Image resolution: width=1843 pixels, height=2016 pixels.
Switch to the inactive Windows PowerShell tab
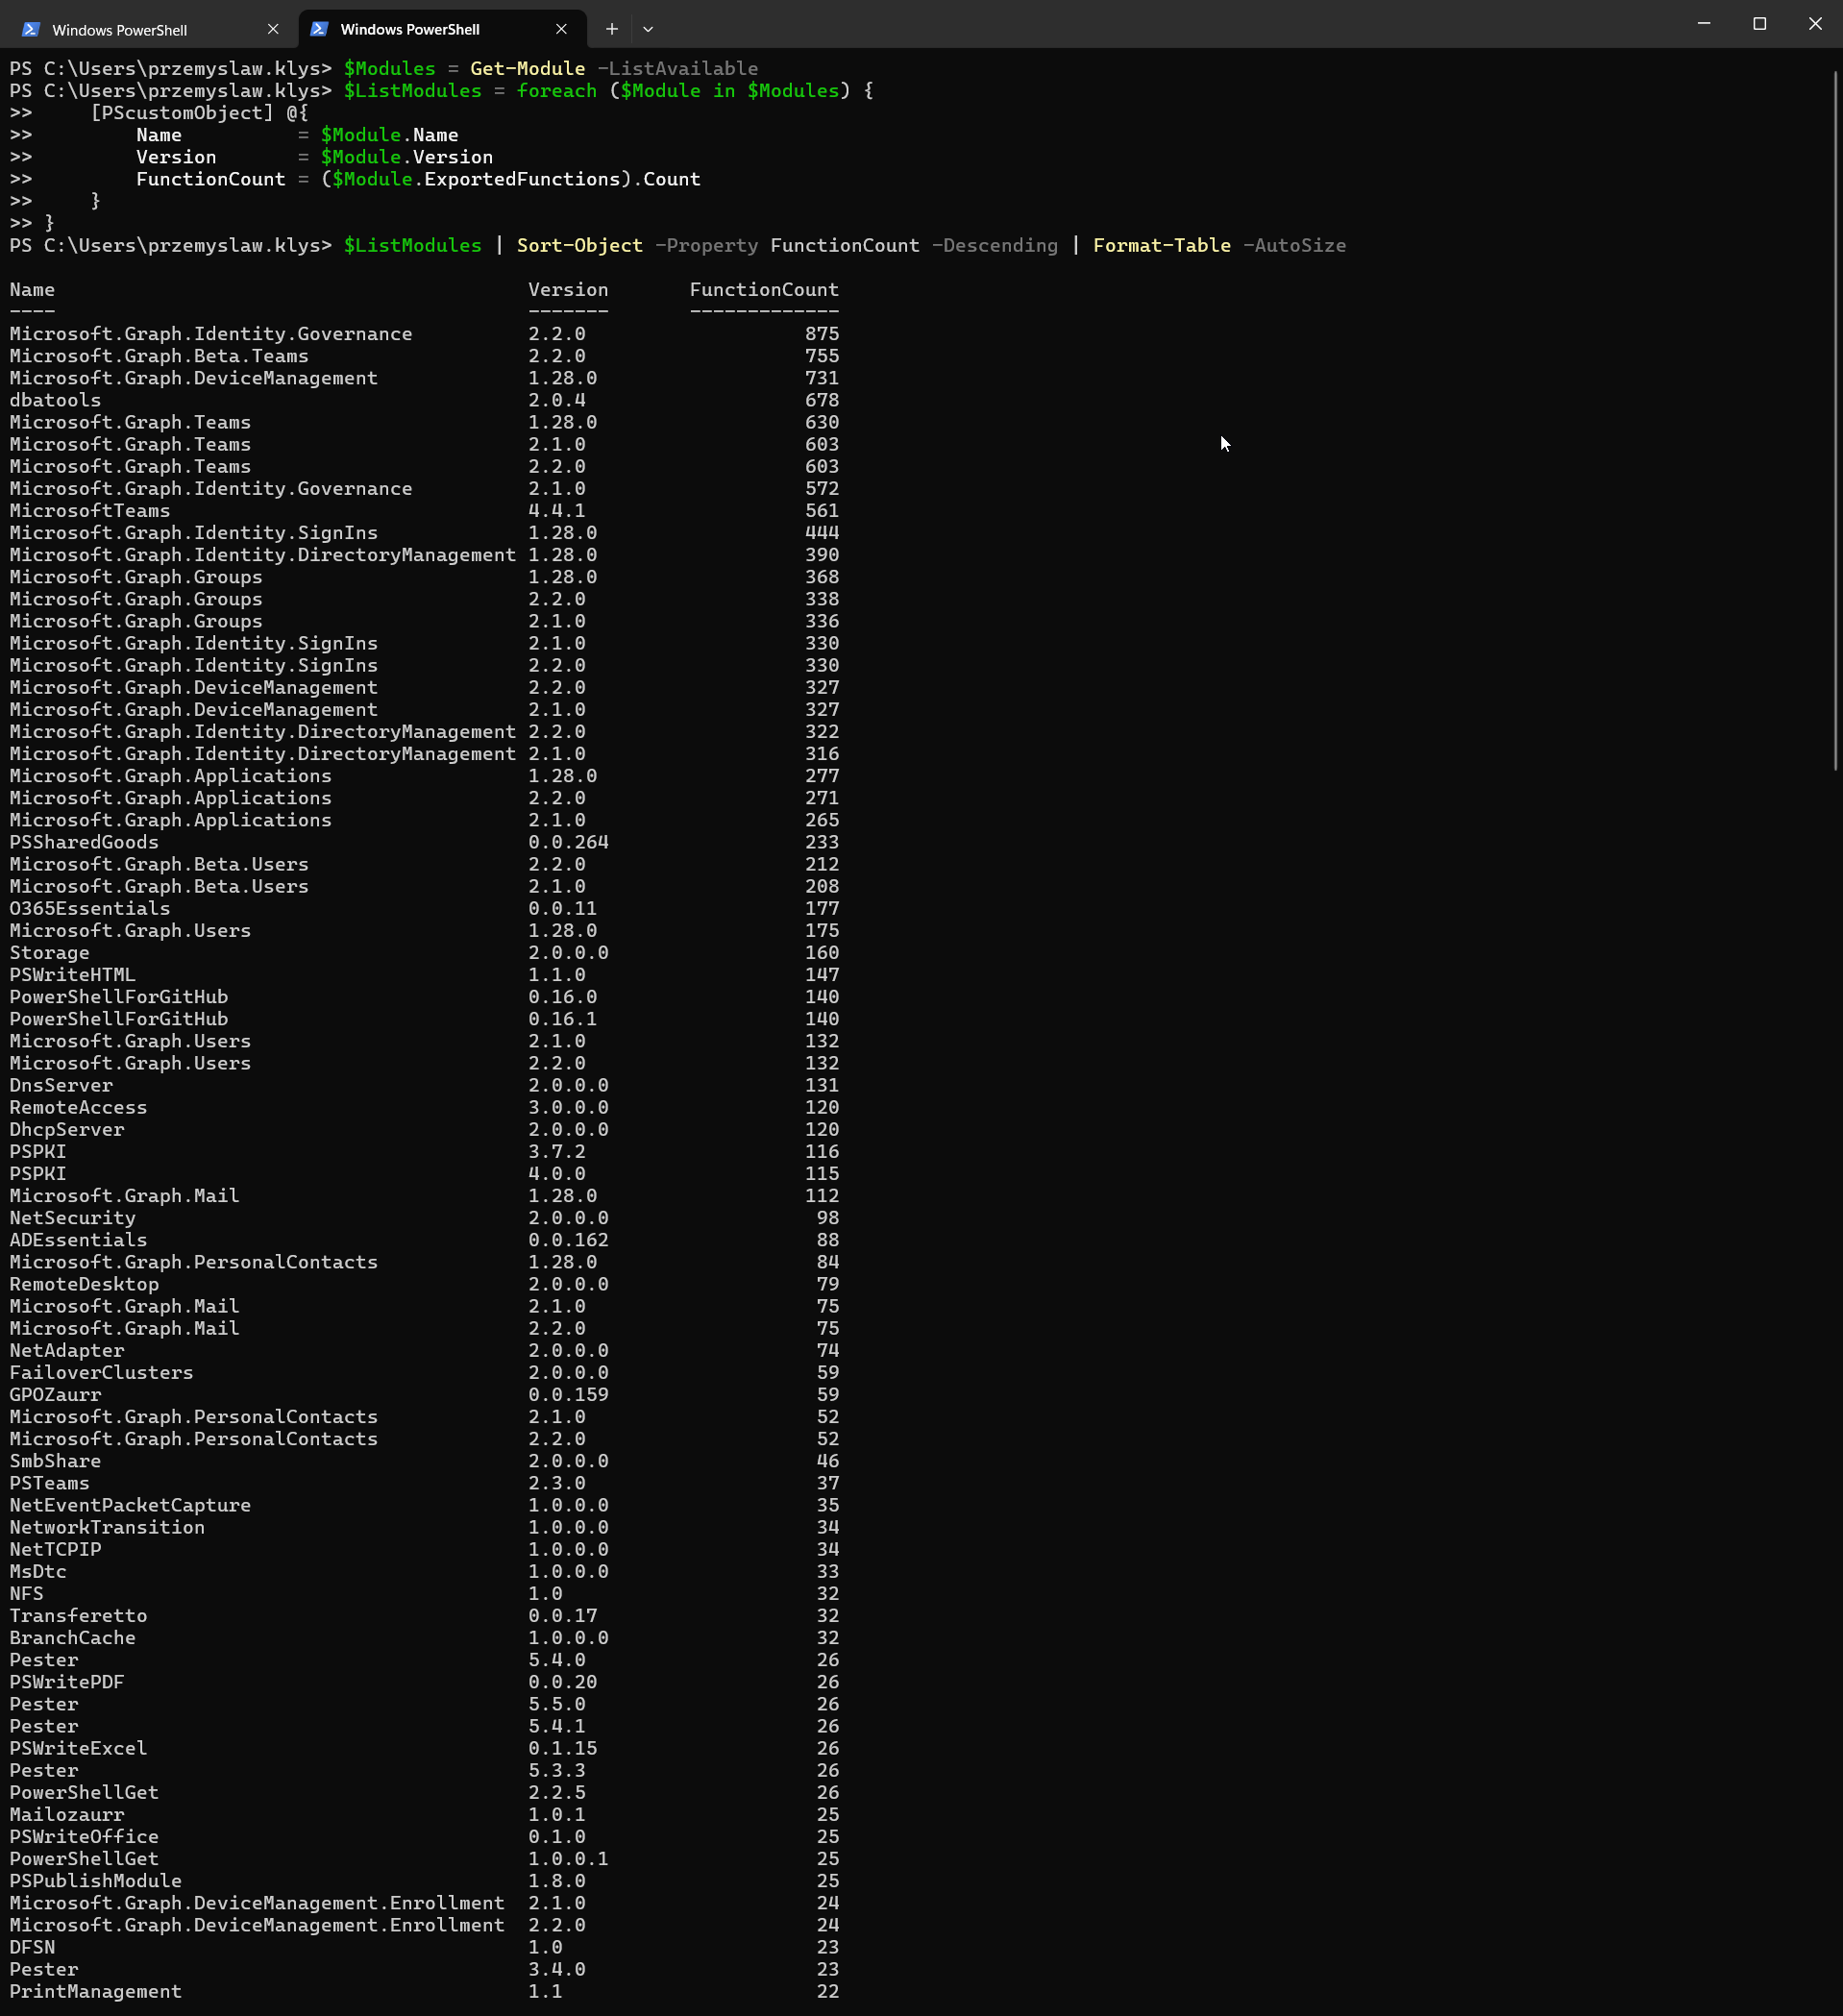tap(120, 30)
